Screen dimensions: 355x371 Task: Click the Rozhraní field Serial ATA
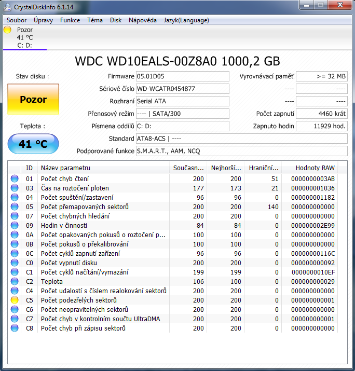pyautogui.click(x=183, y=101)
